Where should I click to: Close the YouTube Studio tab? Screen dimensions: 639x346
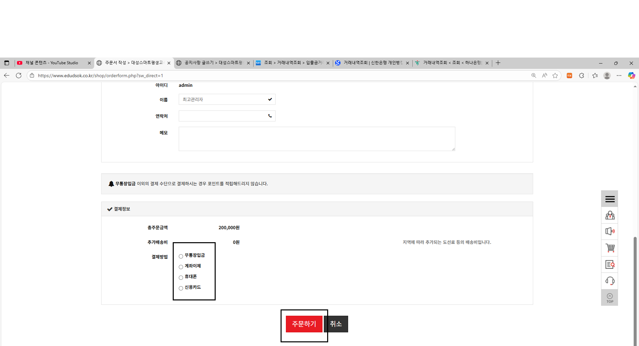pyautogui.click(x=89, y=63)
